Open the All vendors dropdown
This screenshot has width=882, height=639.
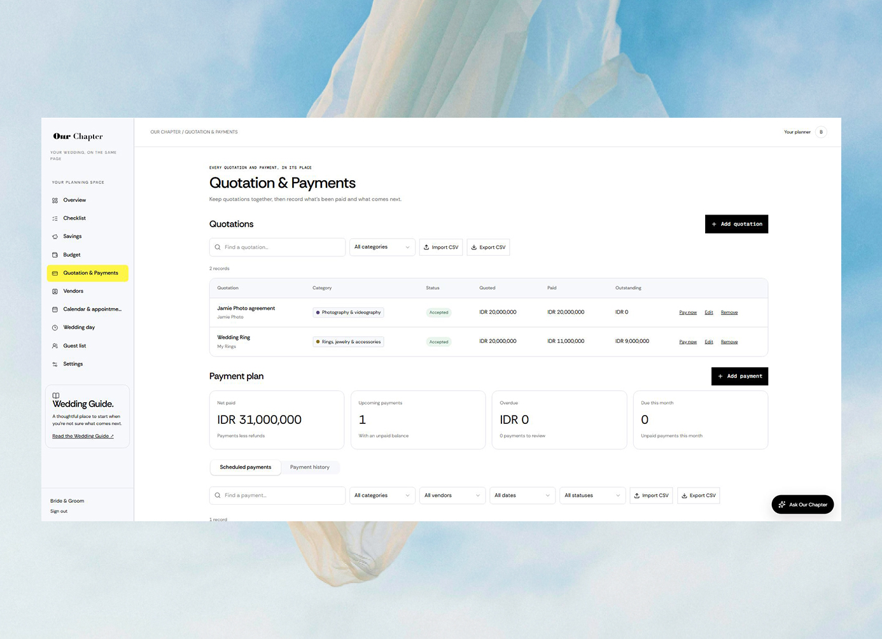tap(452, 496)
